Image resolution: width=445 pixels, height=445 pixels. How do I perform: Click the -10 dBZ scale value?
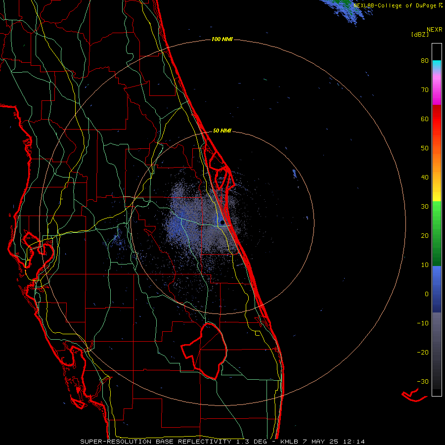click(423, 323)
